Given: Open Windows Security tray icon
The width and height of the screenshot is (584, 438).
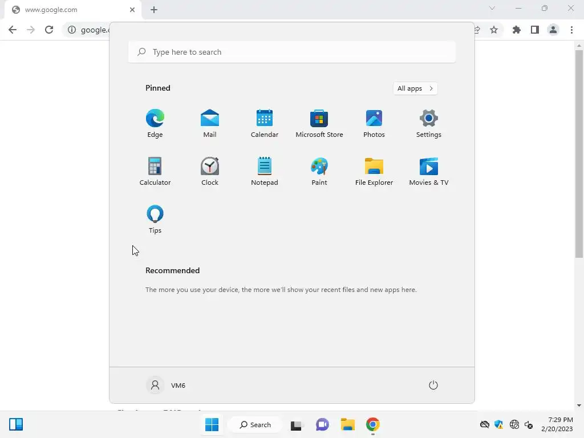Looking at the screenshot, I should tap(498, 424).
